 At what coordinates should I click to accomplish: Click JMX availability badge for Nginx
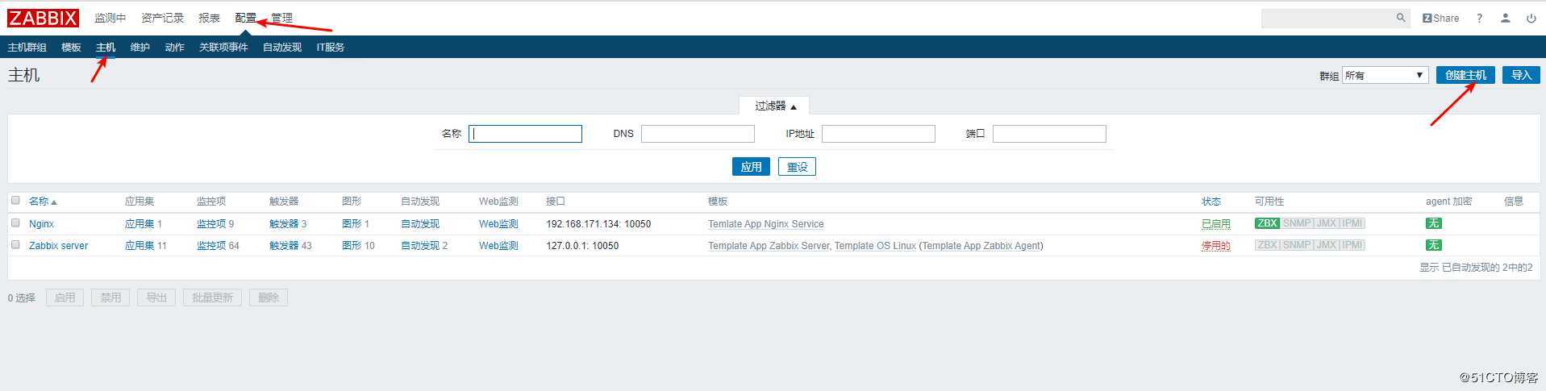click(x=1327, y=223)
